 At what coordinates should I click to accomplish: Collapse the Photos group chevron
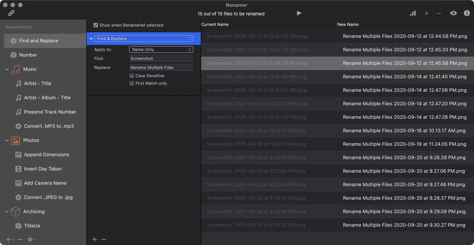click(7, 140)
